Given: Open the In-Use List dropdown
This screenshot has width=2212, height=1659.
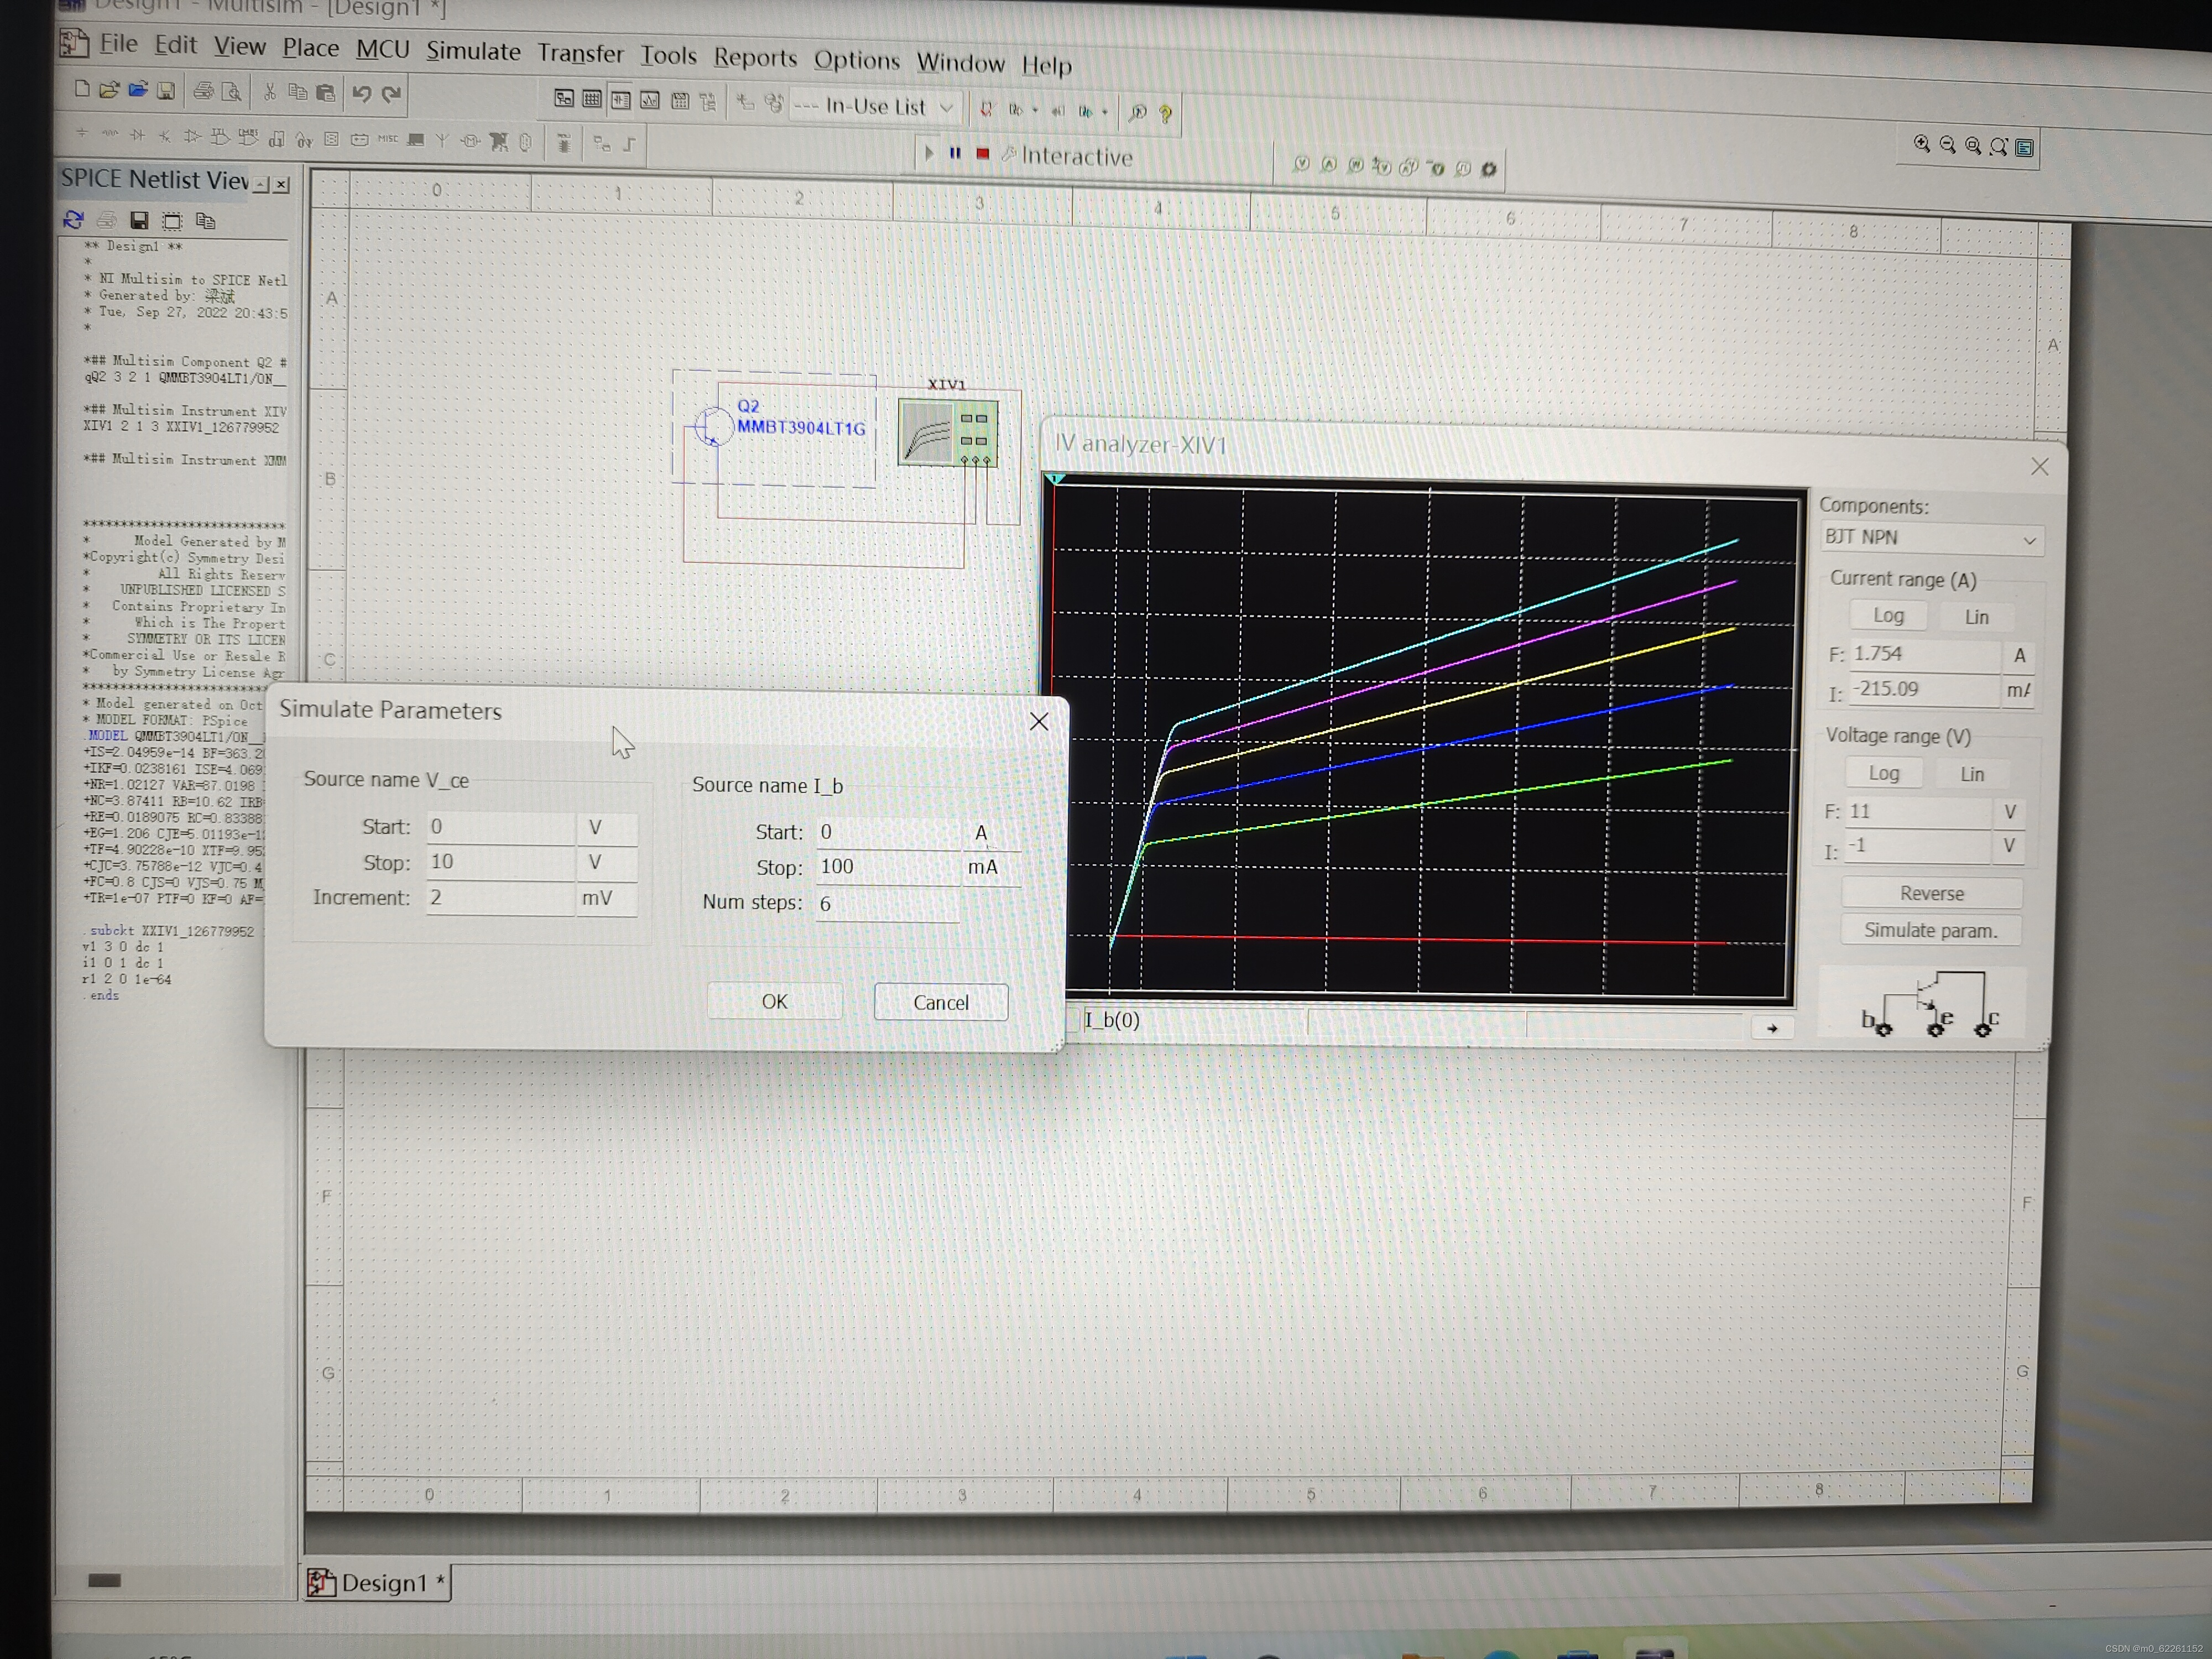Looking at the screenshot, I should coord(877,106).
